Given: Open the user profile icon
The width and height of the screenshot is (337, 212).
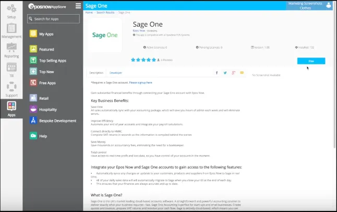Looking at the screenshot, I should point(329,5).
